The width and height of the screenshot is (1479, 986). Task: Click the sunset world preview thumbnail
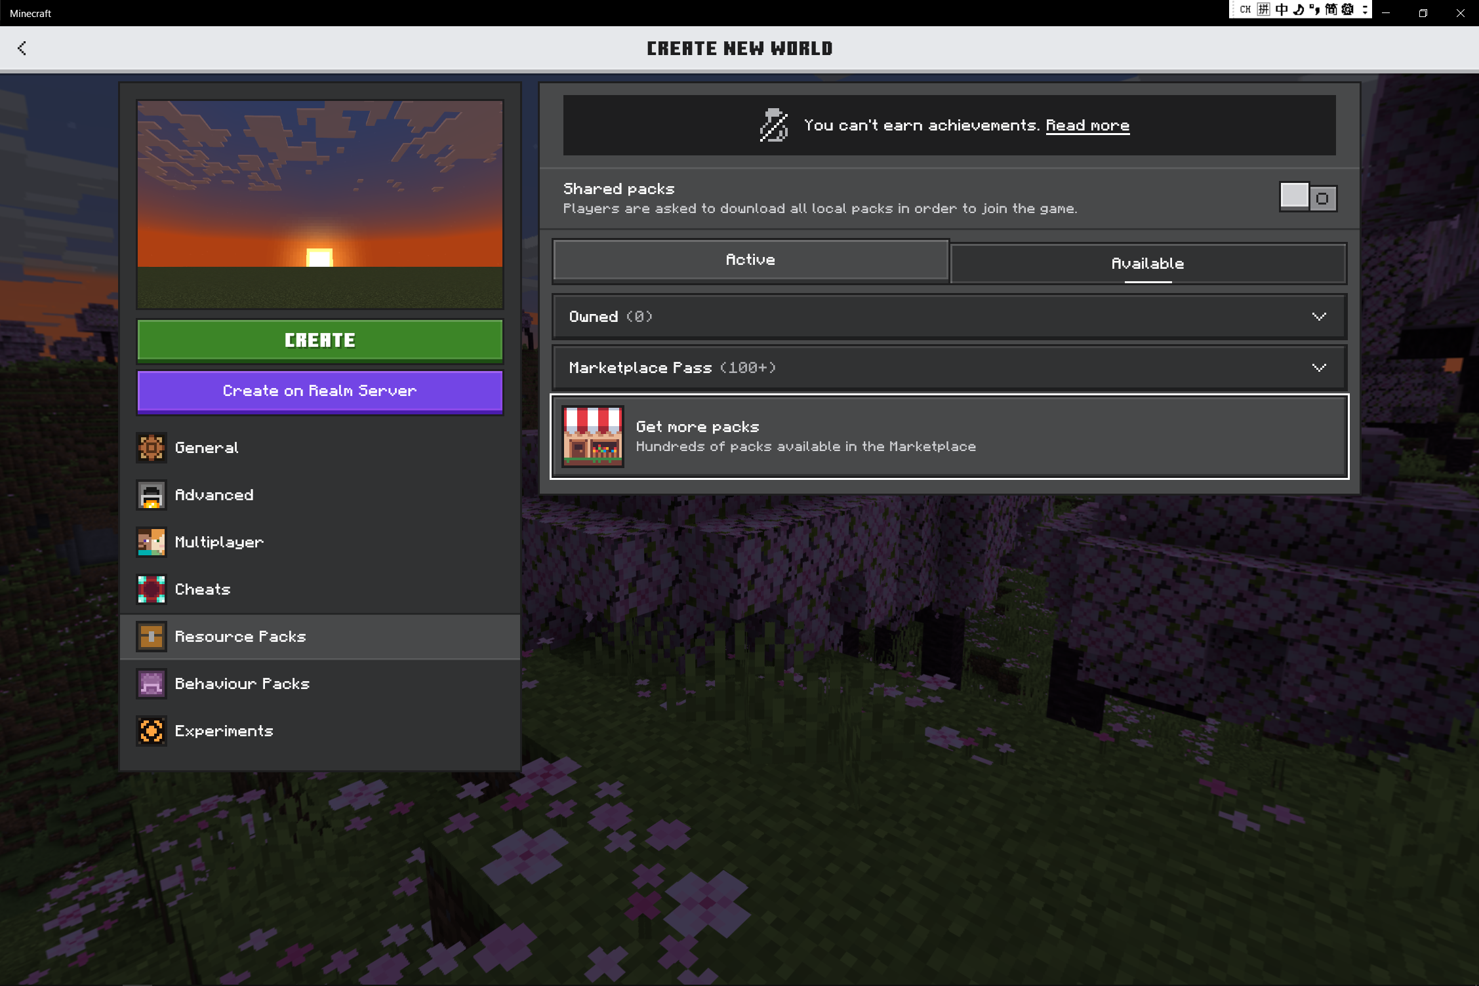pyautogui.click(x=320, y=204)
